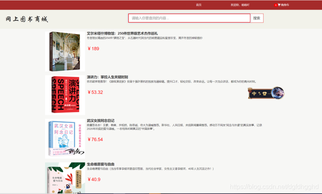Open the 生命唯愿爱与自由 book cover image
The height and width of the screenshot is (194, 322).
65,178
